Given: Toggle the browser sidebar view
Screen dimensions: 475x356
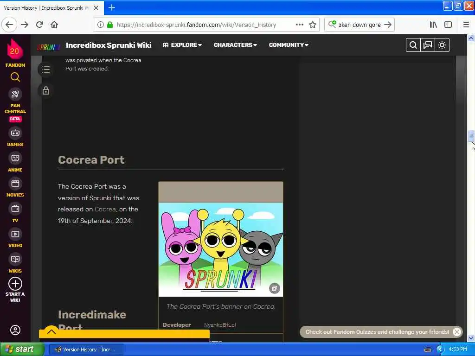Looking at the screenshot, I should (x=448, y=25).
